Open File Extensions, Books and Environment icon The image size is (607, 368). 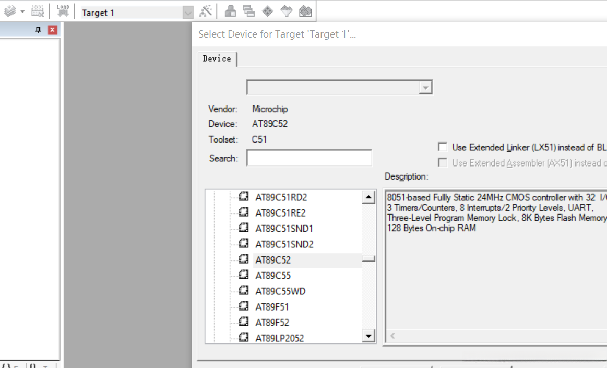point(230,11)
